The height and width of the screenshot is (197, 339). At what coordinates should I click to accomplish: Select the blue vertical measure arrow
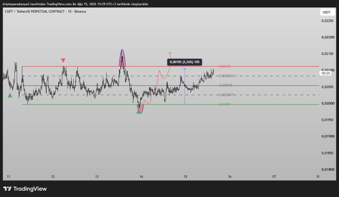click(185, 86)
